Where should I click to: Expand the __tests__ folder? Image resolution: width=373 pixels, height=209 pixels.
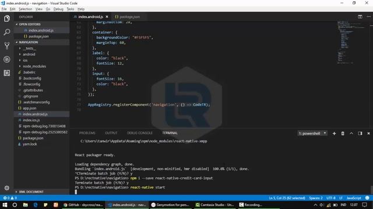[x=29, y=48]
